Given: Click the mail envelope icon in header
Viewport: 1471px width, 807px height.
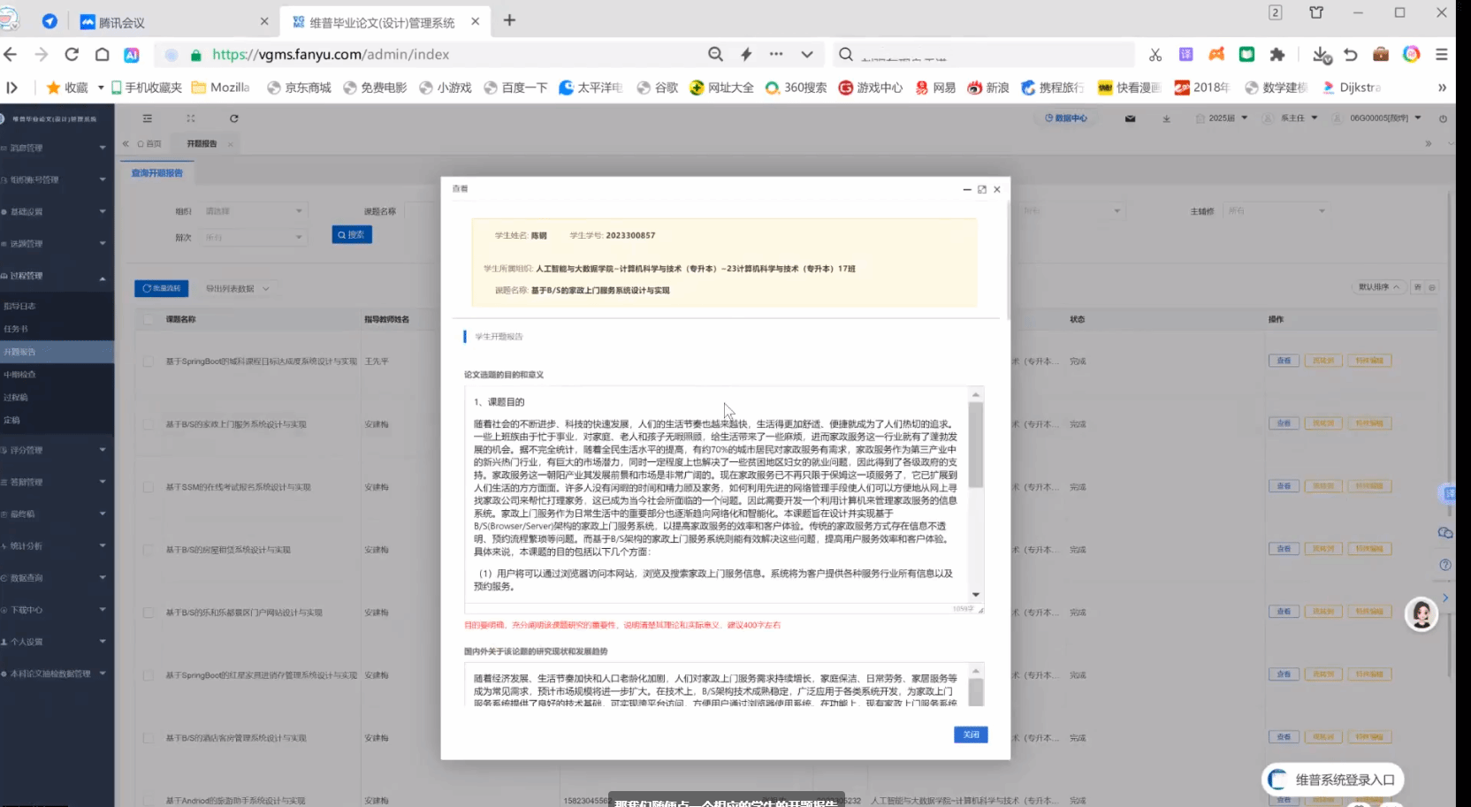Looking at the screenshot, I should pyautogui.click(x=1130, y=118).
